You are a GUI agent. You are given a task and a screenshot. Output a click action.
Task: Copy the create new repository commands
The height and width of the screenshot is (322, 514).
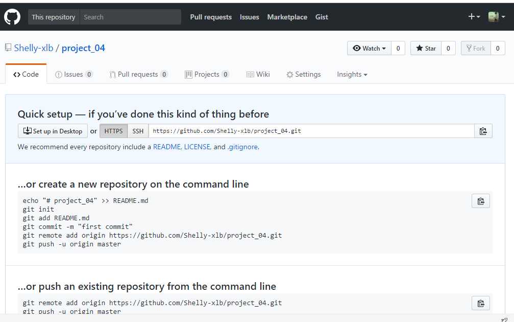(480, 201)
